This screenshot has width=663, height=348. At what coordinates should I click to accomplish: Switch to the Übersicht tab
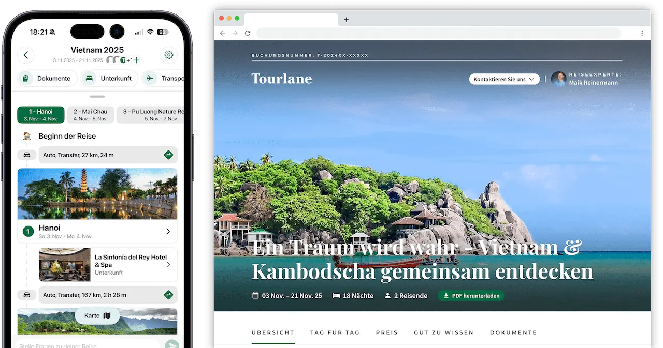[x=273, y=332]
